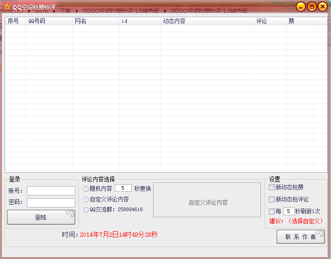Click the 登陆 login button
Screen dimensions: 331x259
(x=41, y=217)
